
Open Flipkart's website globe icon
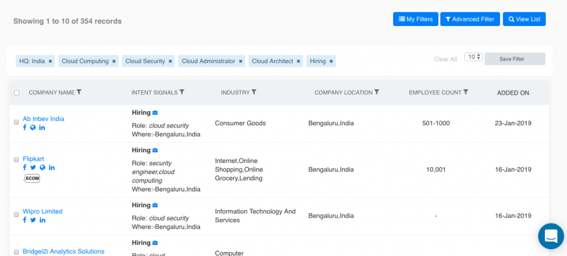click(42, 167)
